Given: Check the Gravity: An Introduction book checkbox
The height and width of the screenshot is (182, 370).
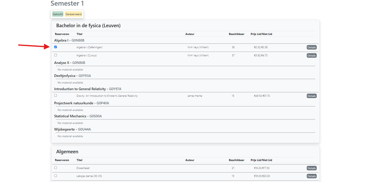Looking at the screenshot, I should coord(55,95).
